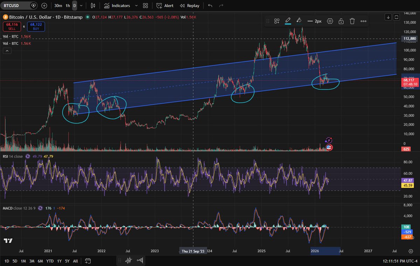The width and height of the screenshot is (420, 266).
Task: Redo the last chart action
Action: [221, 6]
